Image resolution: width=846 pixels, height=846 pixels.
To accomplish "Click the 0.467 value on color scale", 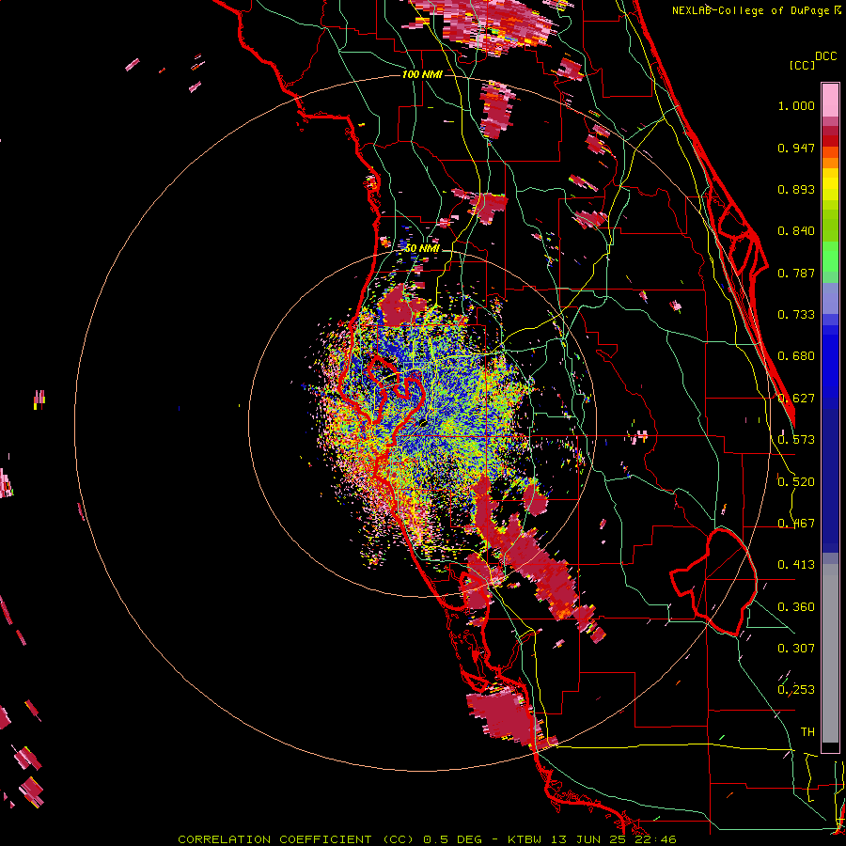I will pos(796,524).
